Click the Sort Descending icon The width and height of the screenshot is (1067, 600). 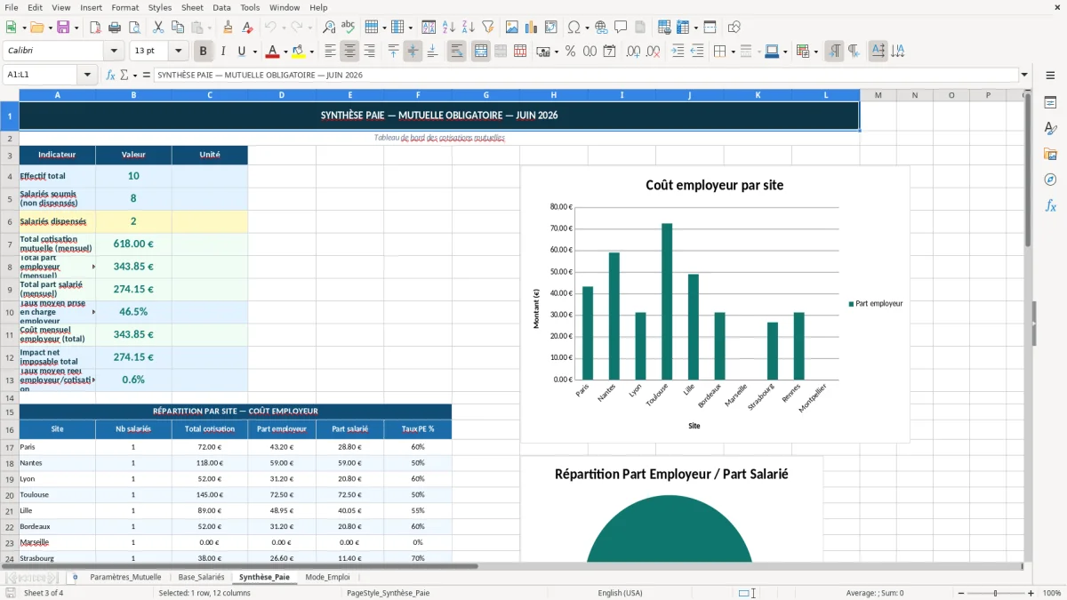pyautogui.click(x=469, y=28)
